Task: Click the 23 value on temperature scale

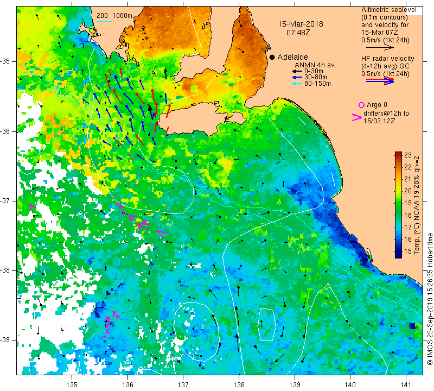Action: coord(408,155)
